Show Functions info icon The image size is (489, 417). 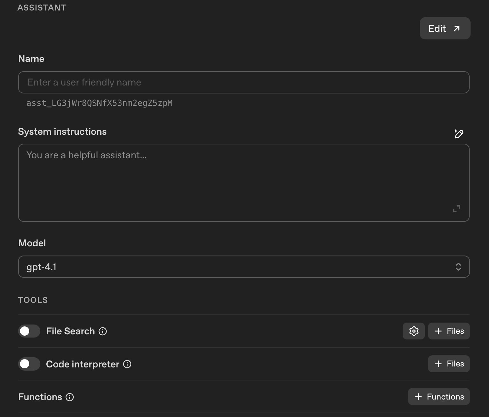(70, 397)
